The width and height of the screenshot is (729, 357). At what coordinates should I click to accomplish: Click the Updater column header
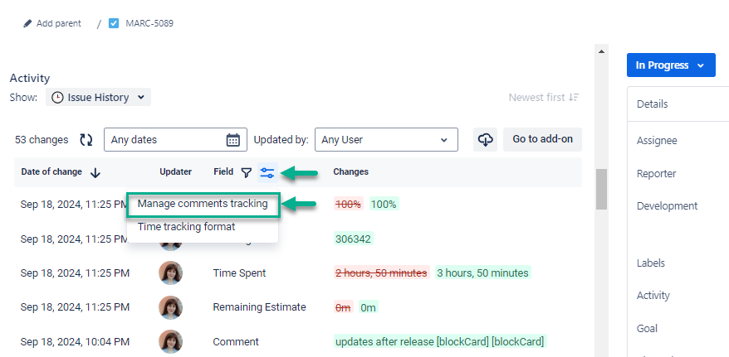click(176, 171)
